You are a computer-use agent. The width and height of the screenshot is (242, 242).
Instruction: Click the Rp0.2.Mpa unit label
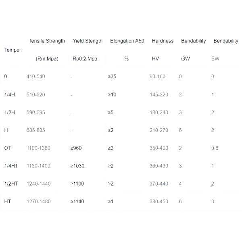pos(85,58)
